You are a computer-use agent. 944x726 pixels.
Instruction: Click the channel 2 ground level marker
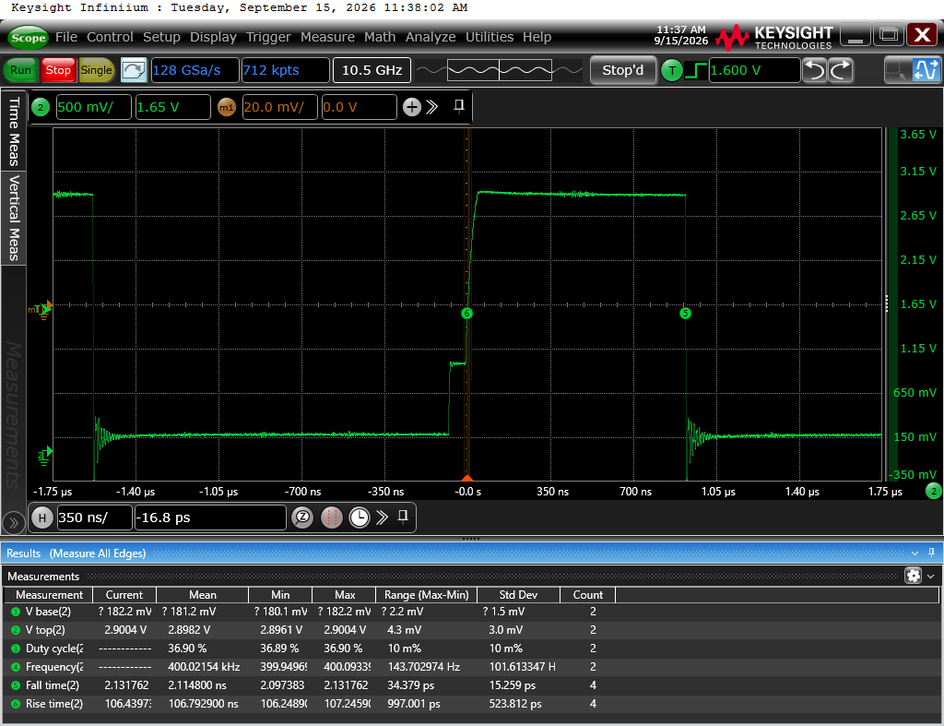pos(44,455)
